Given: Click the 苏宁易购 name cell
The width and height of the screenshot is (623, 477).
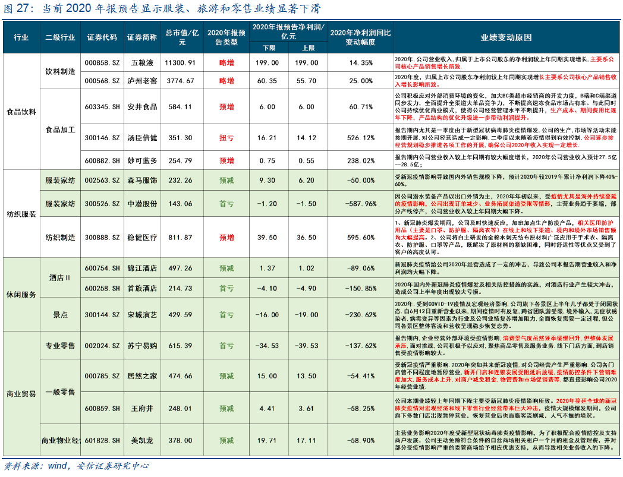Looking at the screenshot, I should [x=142, y=346].
